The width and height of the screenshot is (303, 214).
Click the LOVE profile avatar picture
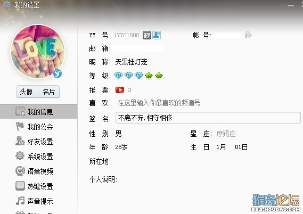tap(38, 52)
